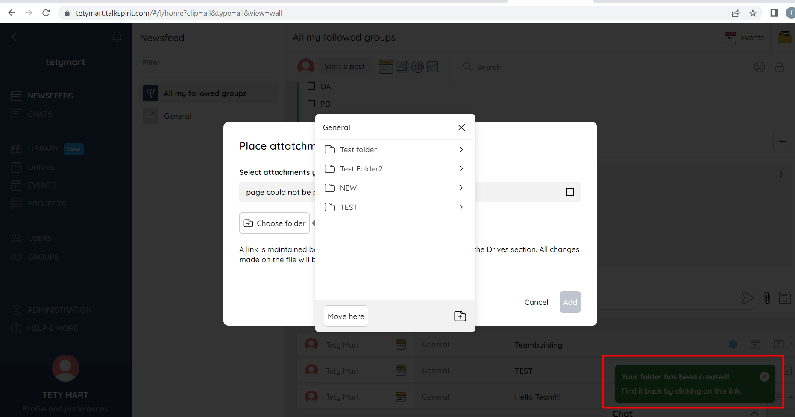
Task: Check the attachment selection checkbox
Action: (x=570, y=192)
